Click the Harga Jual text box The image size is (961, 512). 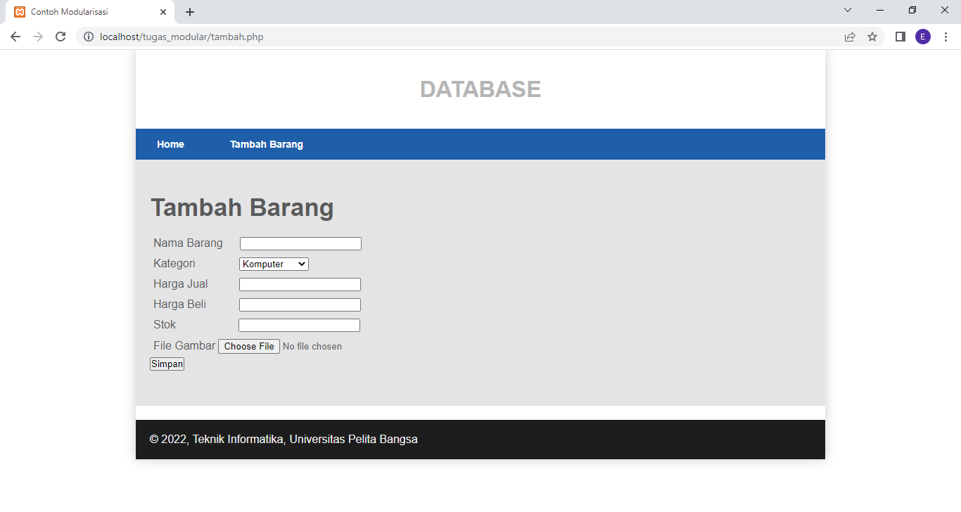[300, 284]
